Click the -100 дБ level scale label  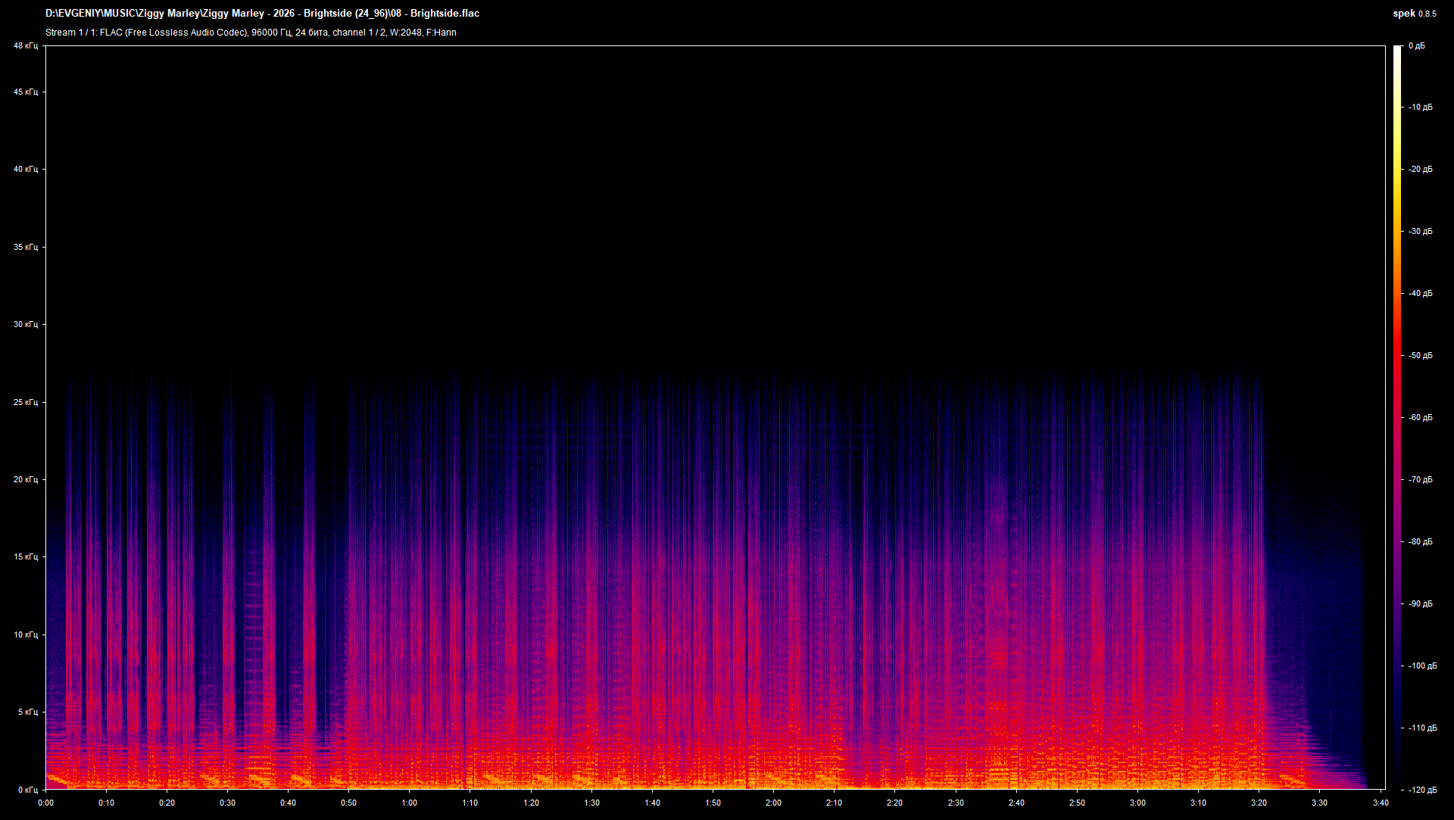[1423, 666]
